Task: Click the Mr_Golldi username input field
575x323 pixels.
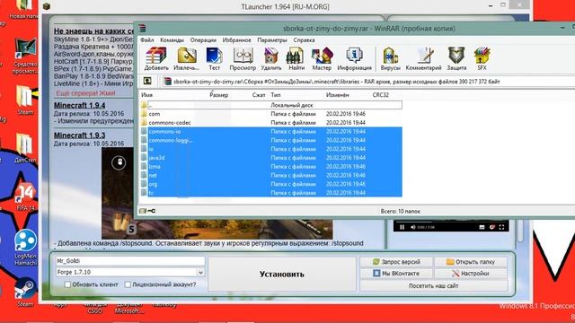Action: [129, 261]
